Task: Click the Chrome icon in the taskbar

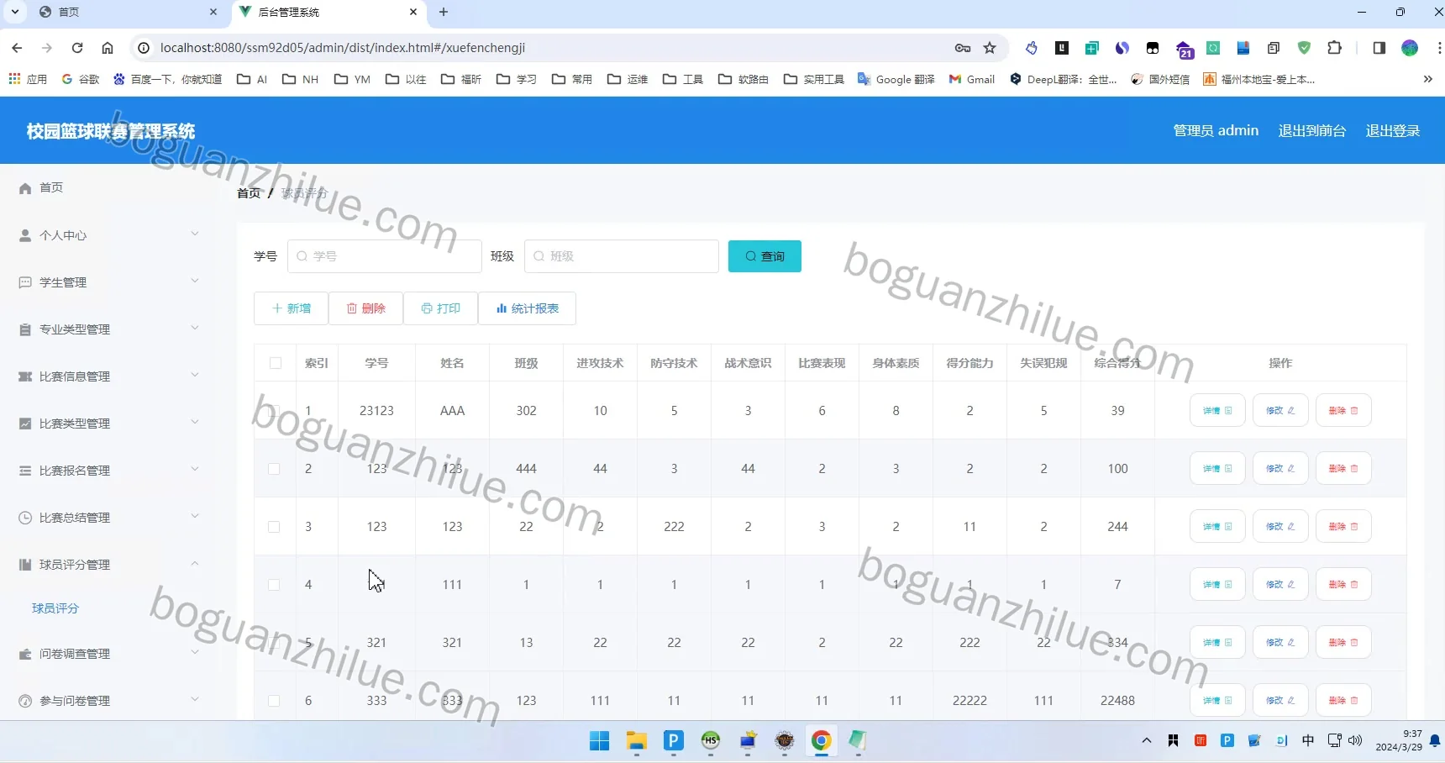Action: (821, 740)
